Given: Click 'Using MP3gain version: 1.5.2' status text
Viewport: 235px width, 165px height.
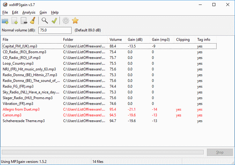Looking at the screenshot, I should coord(24,162).
